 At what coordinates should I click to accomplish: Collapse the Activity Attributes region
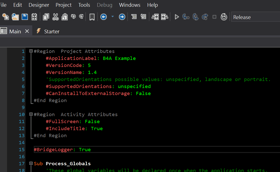[x=30, y=114]
